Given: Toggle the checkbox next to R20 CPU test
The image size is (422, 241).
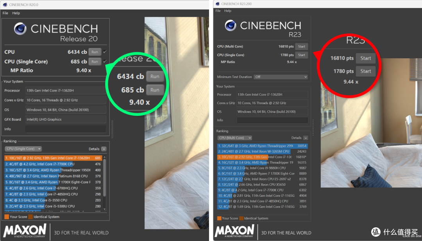Looking at the screenshot, I should pos(105,52).
